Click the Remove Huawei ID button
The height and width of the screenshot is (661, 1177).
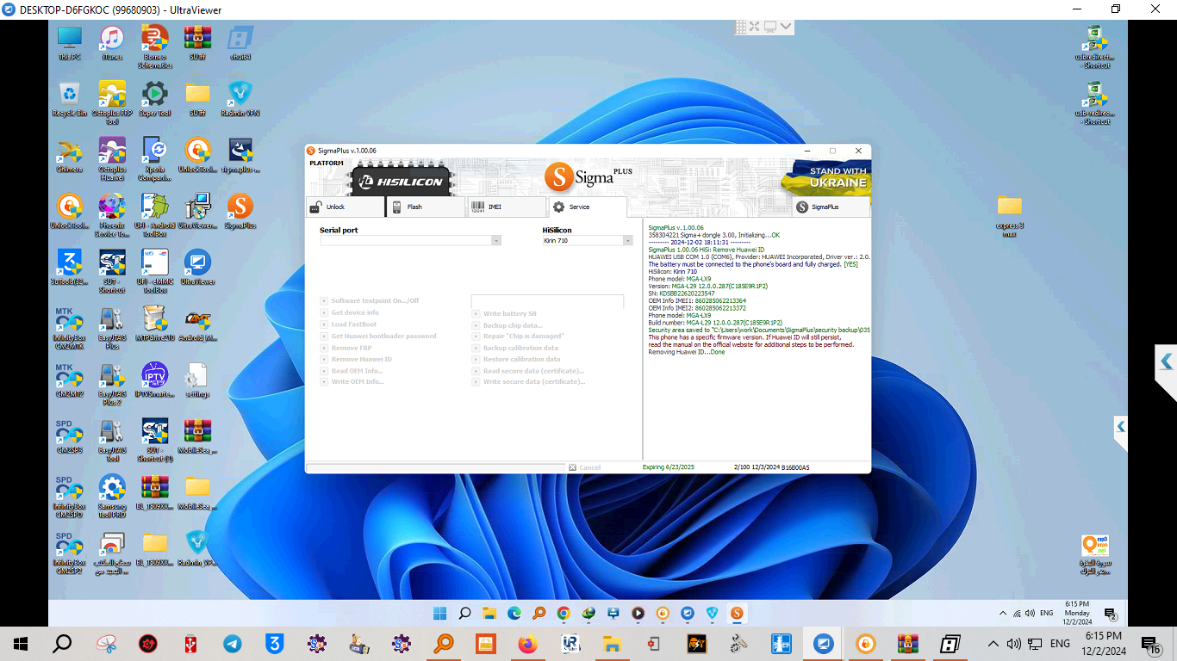point(356,359)
